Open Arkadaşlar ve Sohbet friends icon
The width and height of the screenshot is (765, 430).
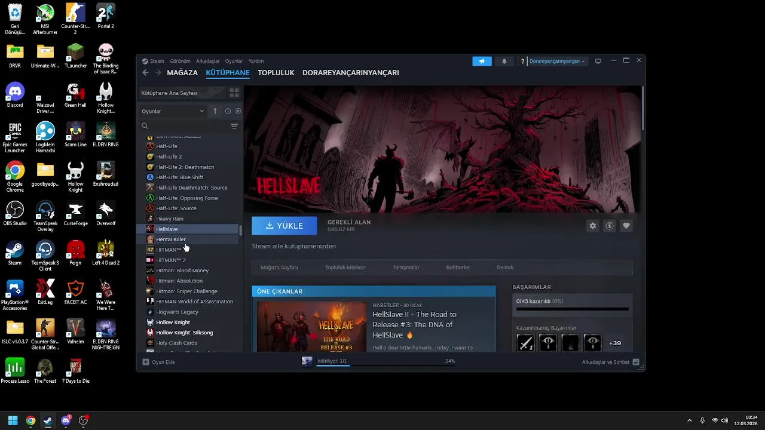pyautogui.click(x=636, y=362)
